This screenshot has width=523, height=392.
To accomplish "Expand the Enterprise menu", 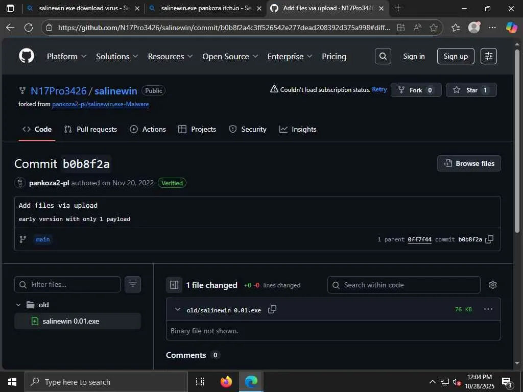I will [x=290, y=57].
